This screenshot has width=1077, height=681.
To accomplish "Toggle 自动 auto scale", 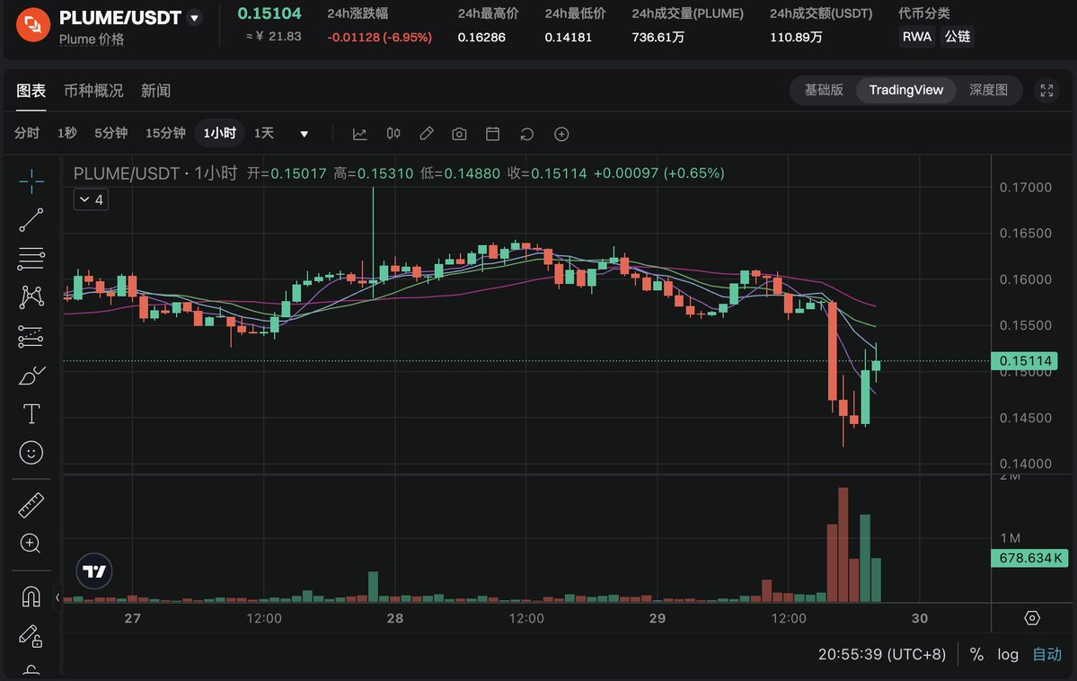I will pos(1046,654).
